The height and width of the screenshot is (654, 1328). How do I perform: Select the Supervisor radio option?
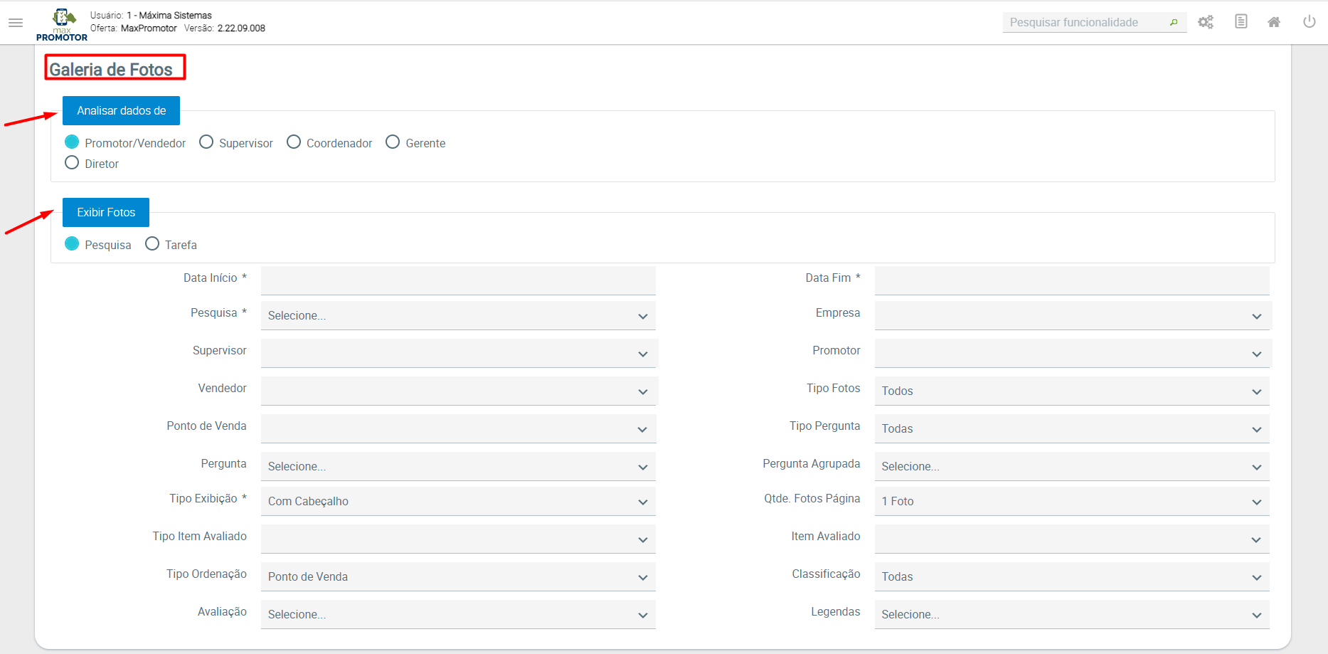coord(206,142)
